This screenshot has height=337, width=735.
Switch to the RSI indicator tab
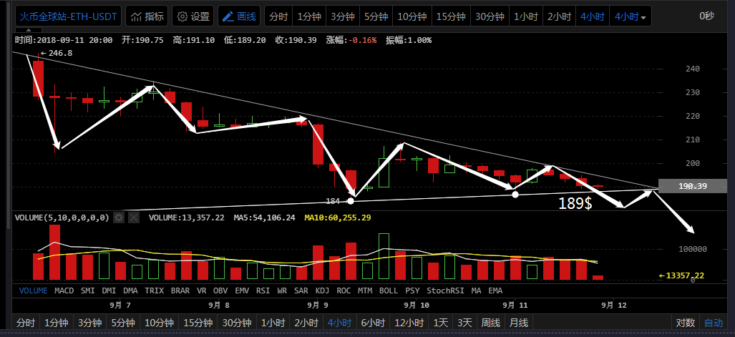[x=263, y=290]
